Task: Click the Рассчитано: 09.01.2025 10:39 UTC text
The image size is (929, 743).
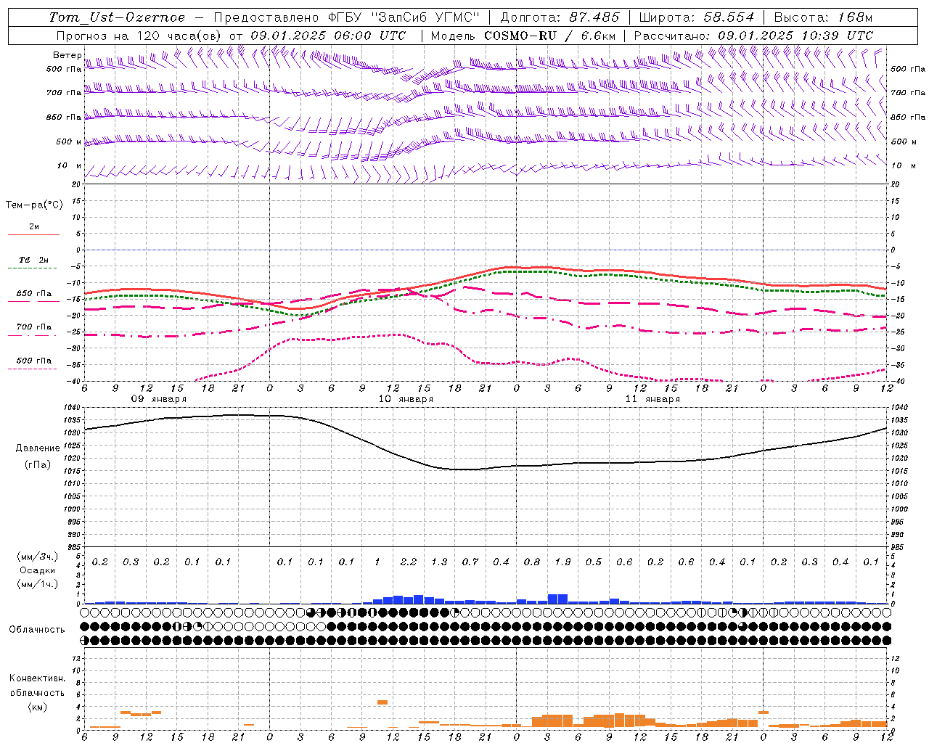Action: coord(753,36)
